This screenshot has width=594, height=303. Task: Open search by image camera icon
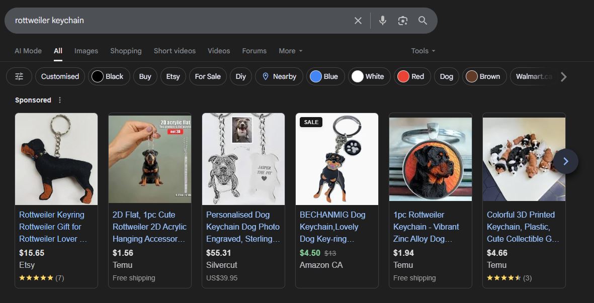[402, 21]
